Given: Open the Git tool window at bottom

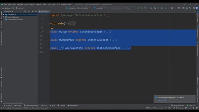Looking at the screenshot, I should pyautogui.click(x=53, y=105).
